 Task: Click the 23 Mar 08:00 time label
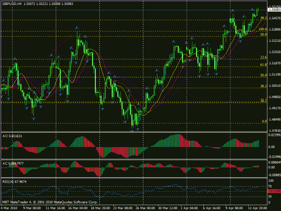click(123, 208)
